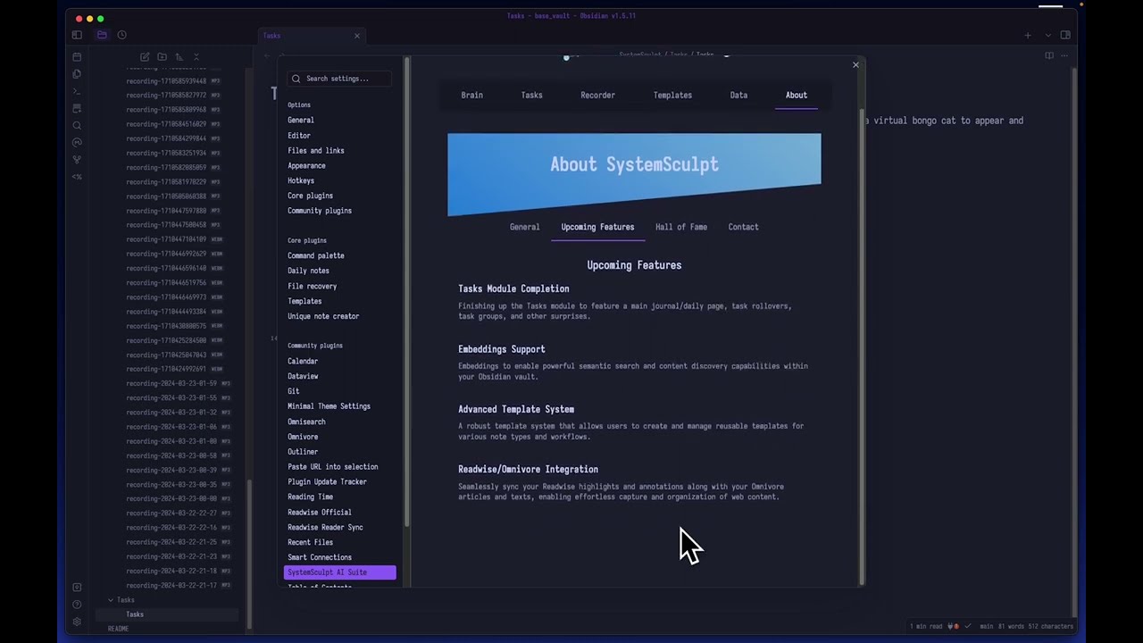The image size is (1143, 643).
Task: Open the help question mark icon
Action: pyautogui.click(x=77, y=605)
